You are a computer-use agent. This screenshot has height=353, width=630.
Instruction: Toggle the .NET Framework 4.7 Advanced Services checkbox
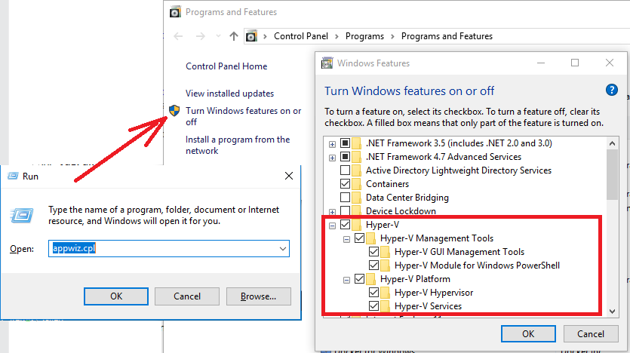coord(345,157)
